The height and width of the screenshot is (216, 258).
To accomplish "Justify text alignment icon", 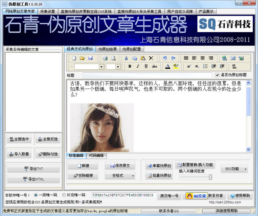I will tap(186, 58).
